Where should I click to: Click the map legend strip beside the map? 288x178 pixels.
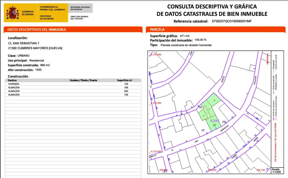(x=277, y=109)
